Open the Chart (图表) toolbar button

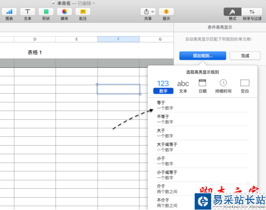pos(9,12)
